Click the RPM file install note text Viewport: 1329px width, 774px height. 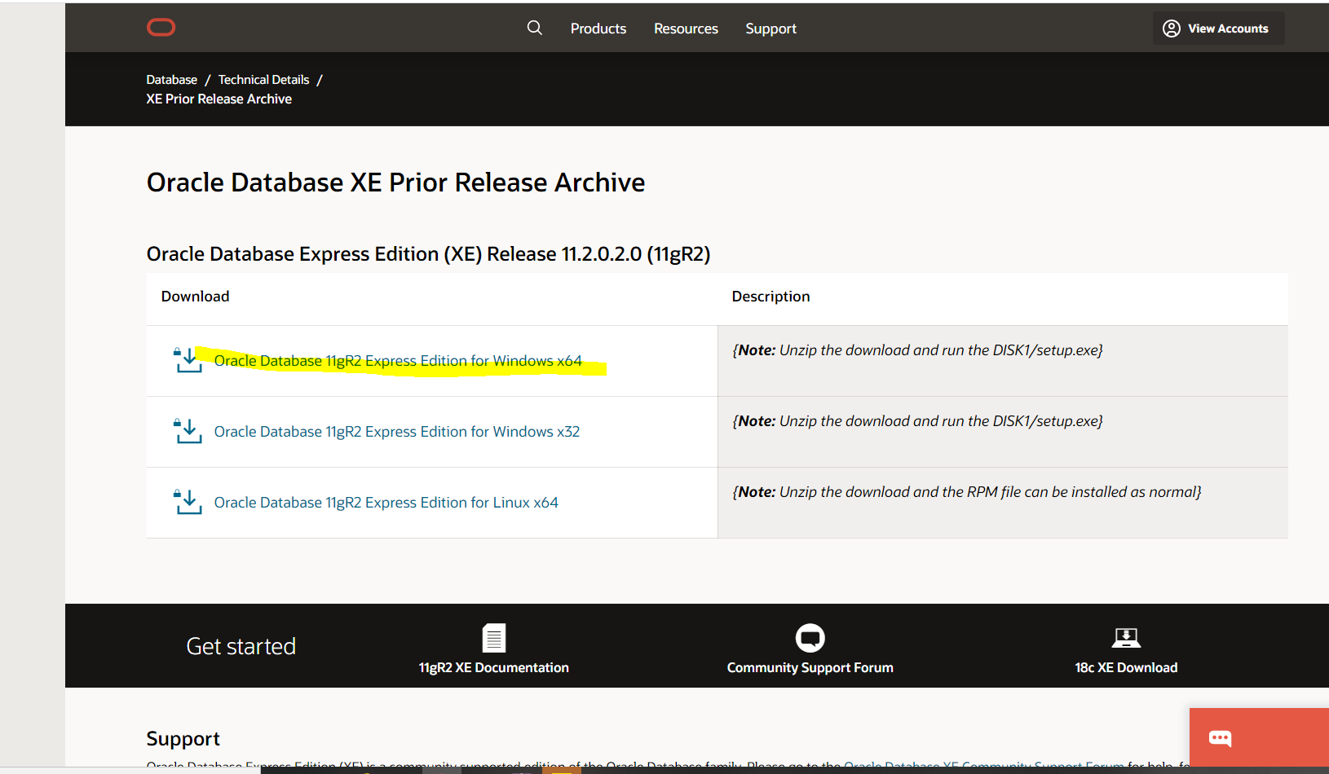point(967,492)
